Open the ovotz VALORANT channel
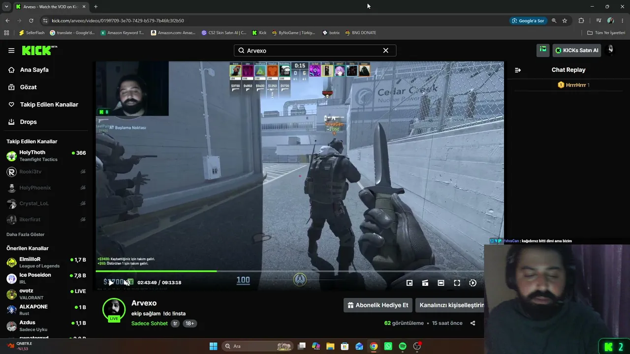Viewport: 630px width, 354px height. [46, 294]
